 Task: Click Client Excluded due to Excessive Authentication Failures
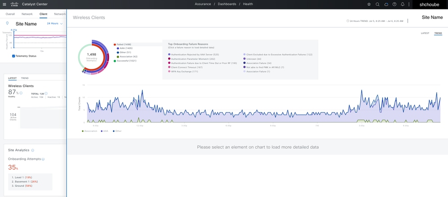278,54
